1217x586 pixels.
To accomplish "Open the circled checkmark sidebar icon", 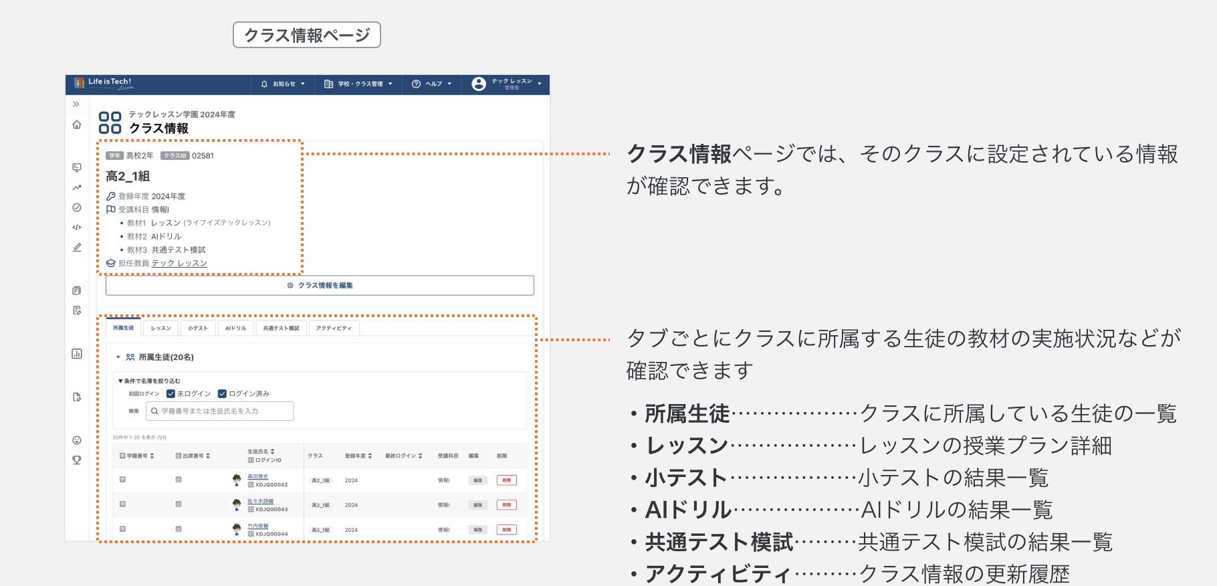I will point(77,207).
